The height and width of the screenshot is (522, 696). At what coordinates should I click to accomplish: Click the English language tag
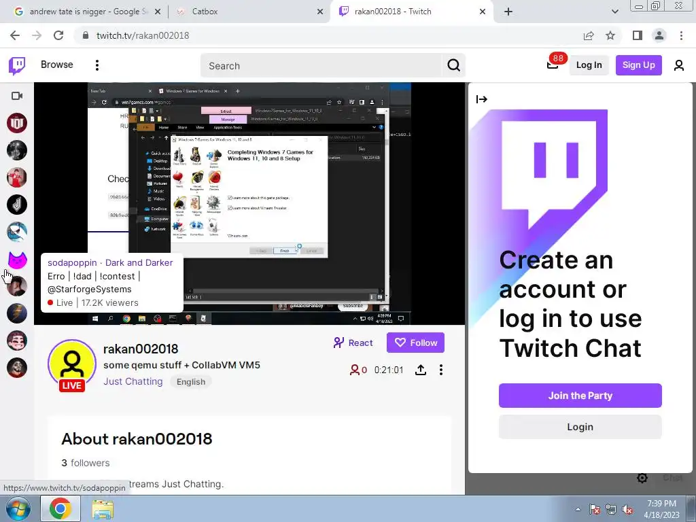point(191,382)
